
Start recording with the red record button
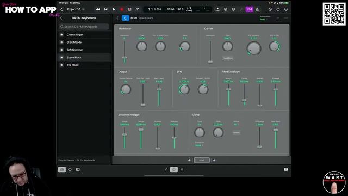click(122, 9)
